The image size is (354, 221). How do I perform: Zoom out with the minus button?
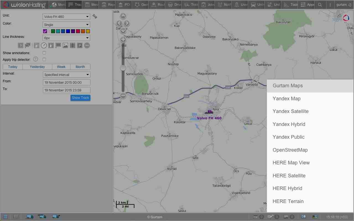(x=123, y=96)
